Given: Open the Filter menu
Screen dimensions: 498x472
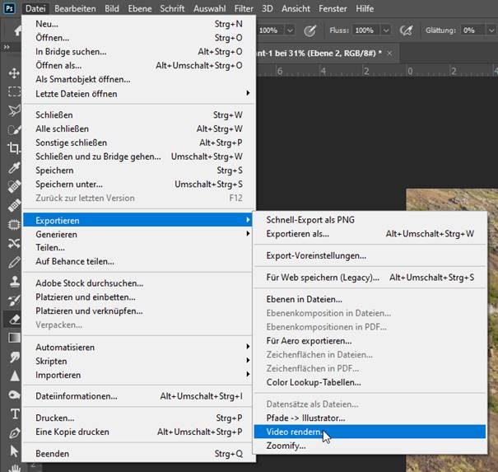Looking at the screenshot, I should [244, 8].
